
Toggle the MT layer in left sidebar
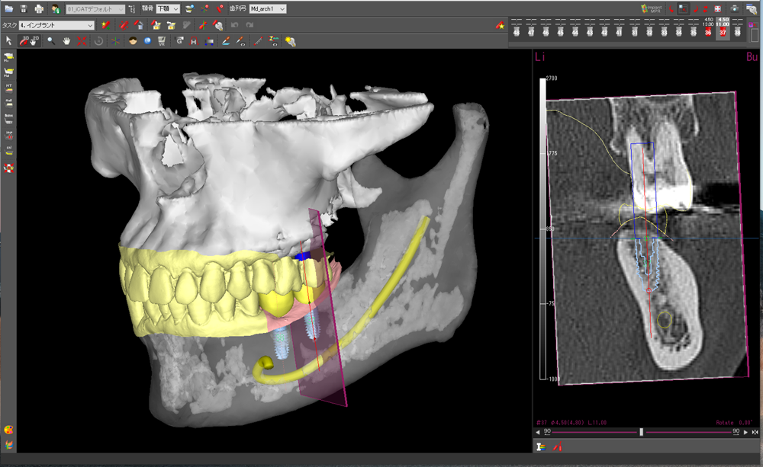tap(8, 88)
